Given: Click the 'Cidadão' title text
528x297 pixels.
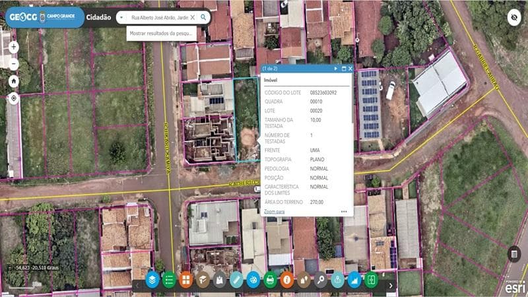Looking at the screenshot, I should [98, 17].
